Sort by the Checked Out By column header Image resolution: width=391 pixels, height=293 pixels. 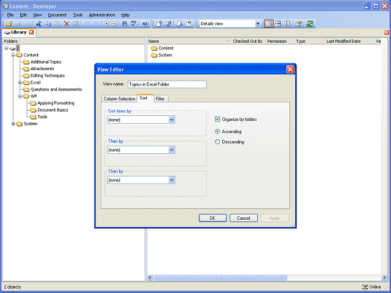point(247,41)
